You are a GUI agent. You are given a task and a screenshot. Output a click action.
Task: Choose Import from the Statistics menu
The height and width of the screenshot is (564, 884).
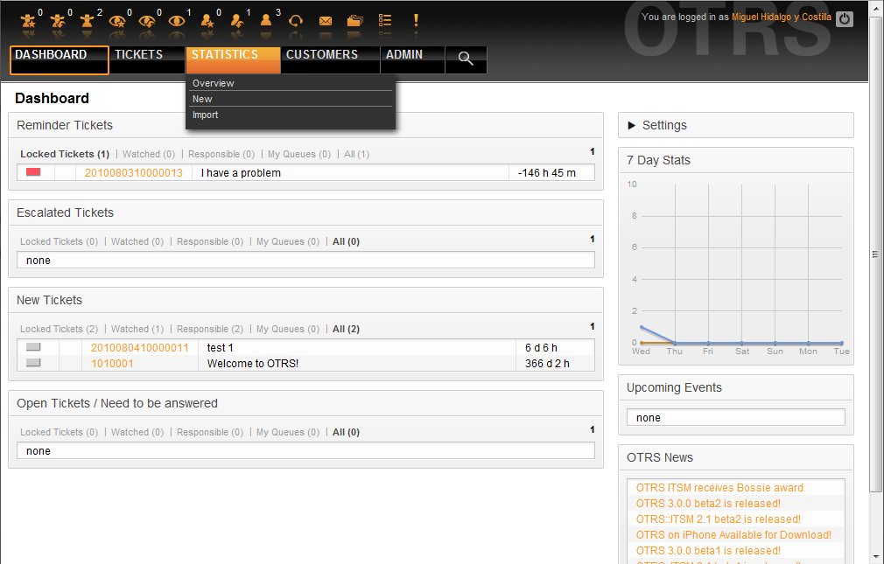206,115
